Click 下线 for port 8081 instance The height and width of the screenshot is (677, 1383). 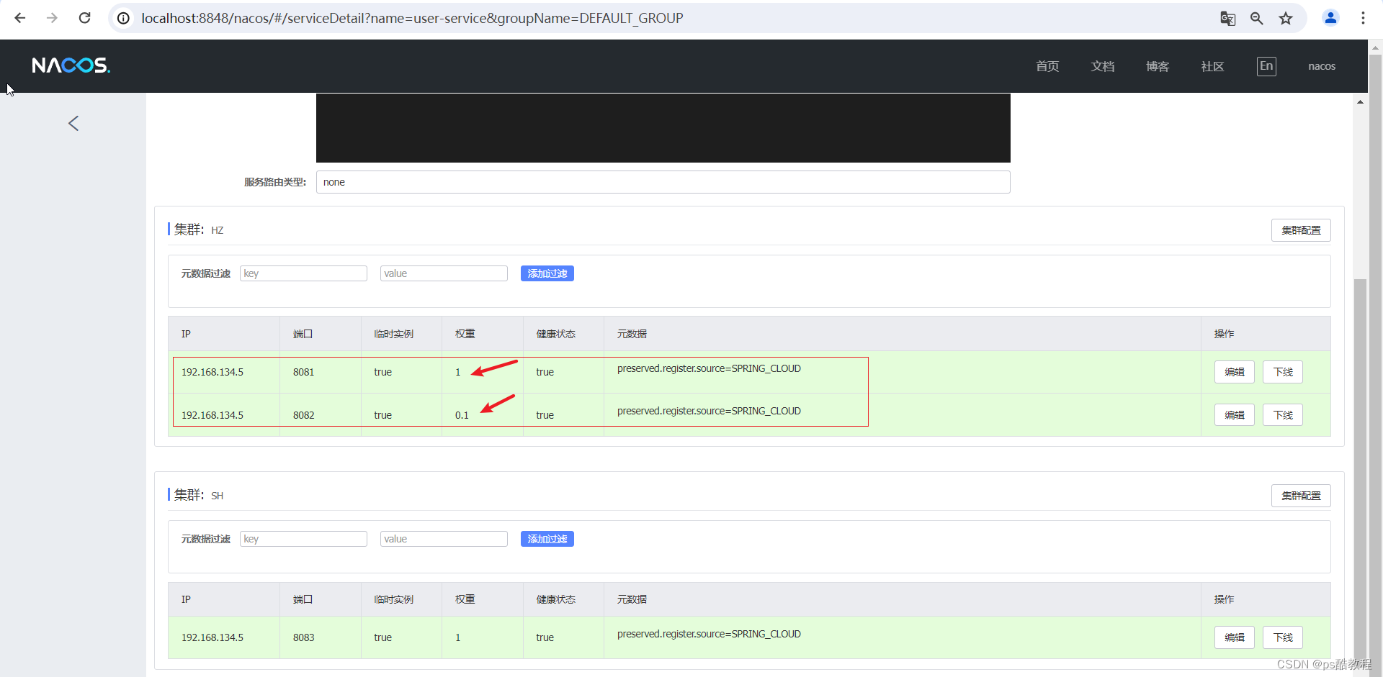pos(1283,372)
